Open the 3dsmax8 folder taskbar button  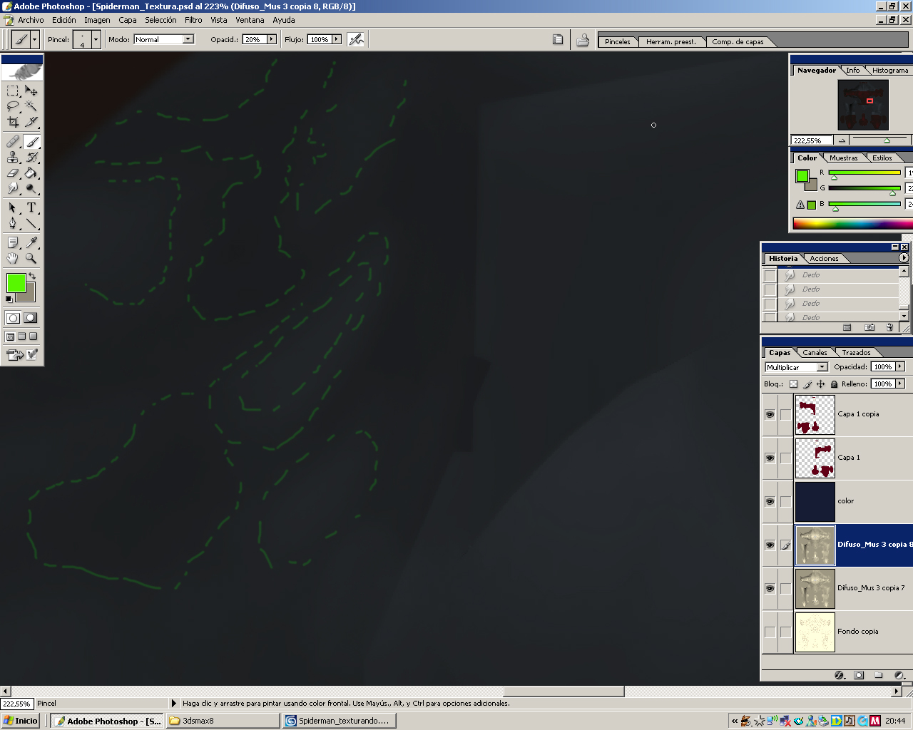tap(223, 721)
